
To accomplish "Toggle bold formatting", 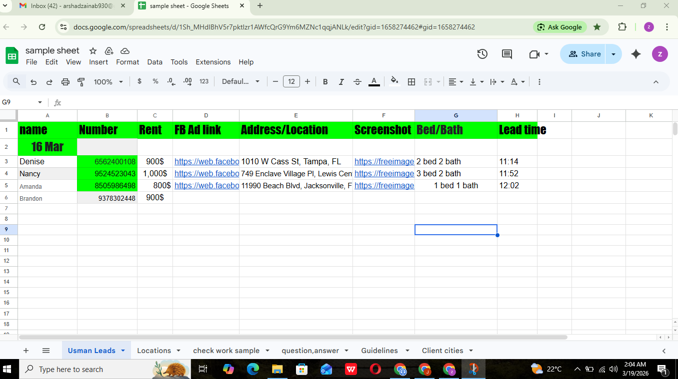I will pyautogui.click(x=325, y=82).
